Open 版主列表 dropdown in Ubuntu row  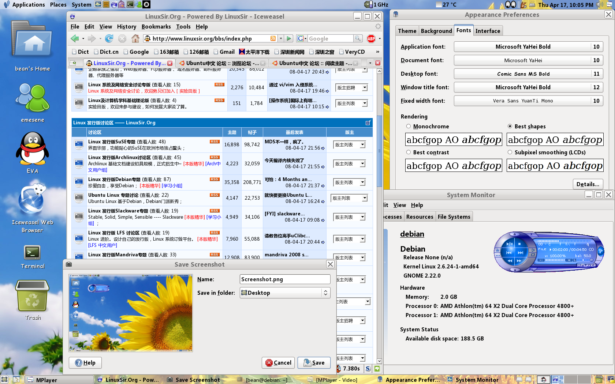tap(349, 198)
